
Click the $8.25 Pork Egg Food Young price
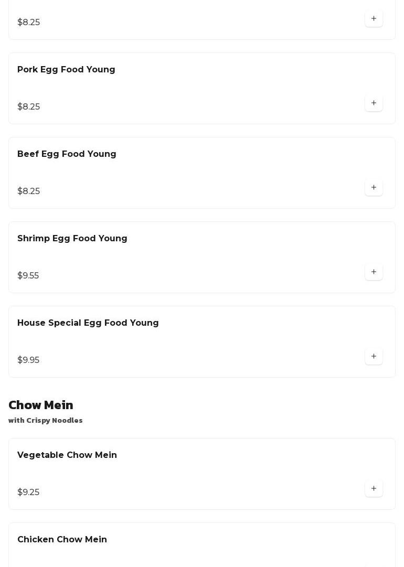click(29, 107)
